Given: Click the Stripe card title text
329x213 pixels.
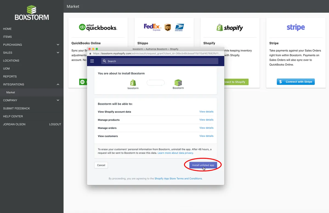Looking at the screenshot, I should click(274, 43).
